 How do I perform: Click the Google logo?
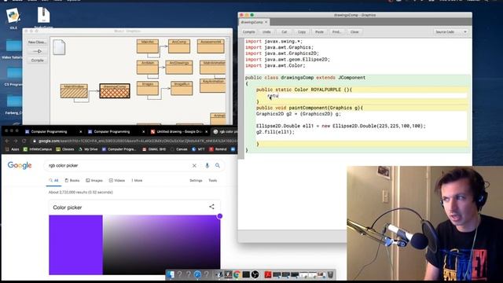(x=20, y=165)
